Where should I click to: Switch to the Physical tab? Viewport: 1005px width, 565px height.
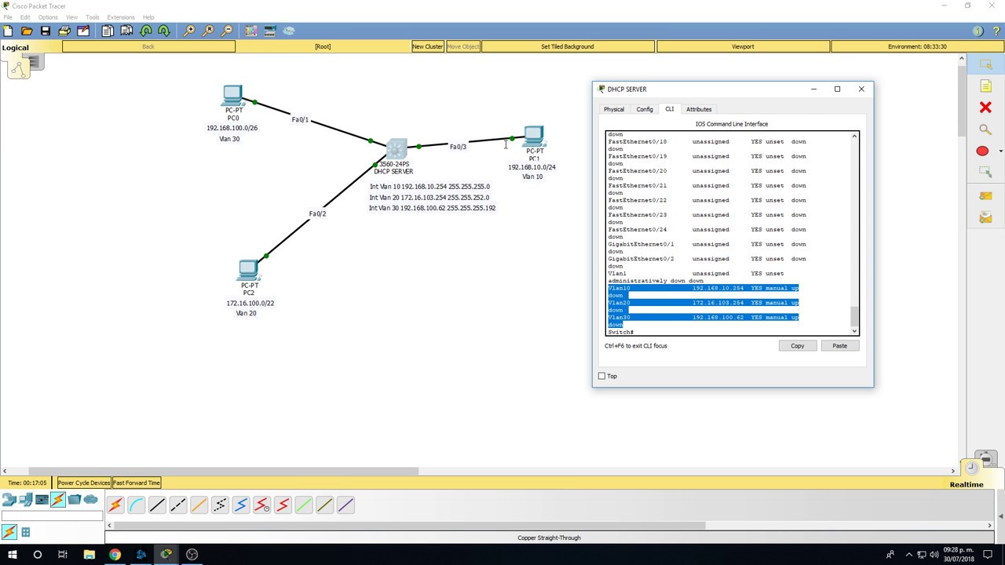(x=614, y=109)
